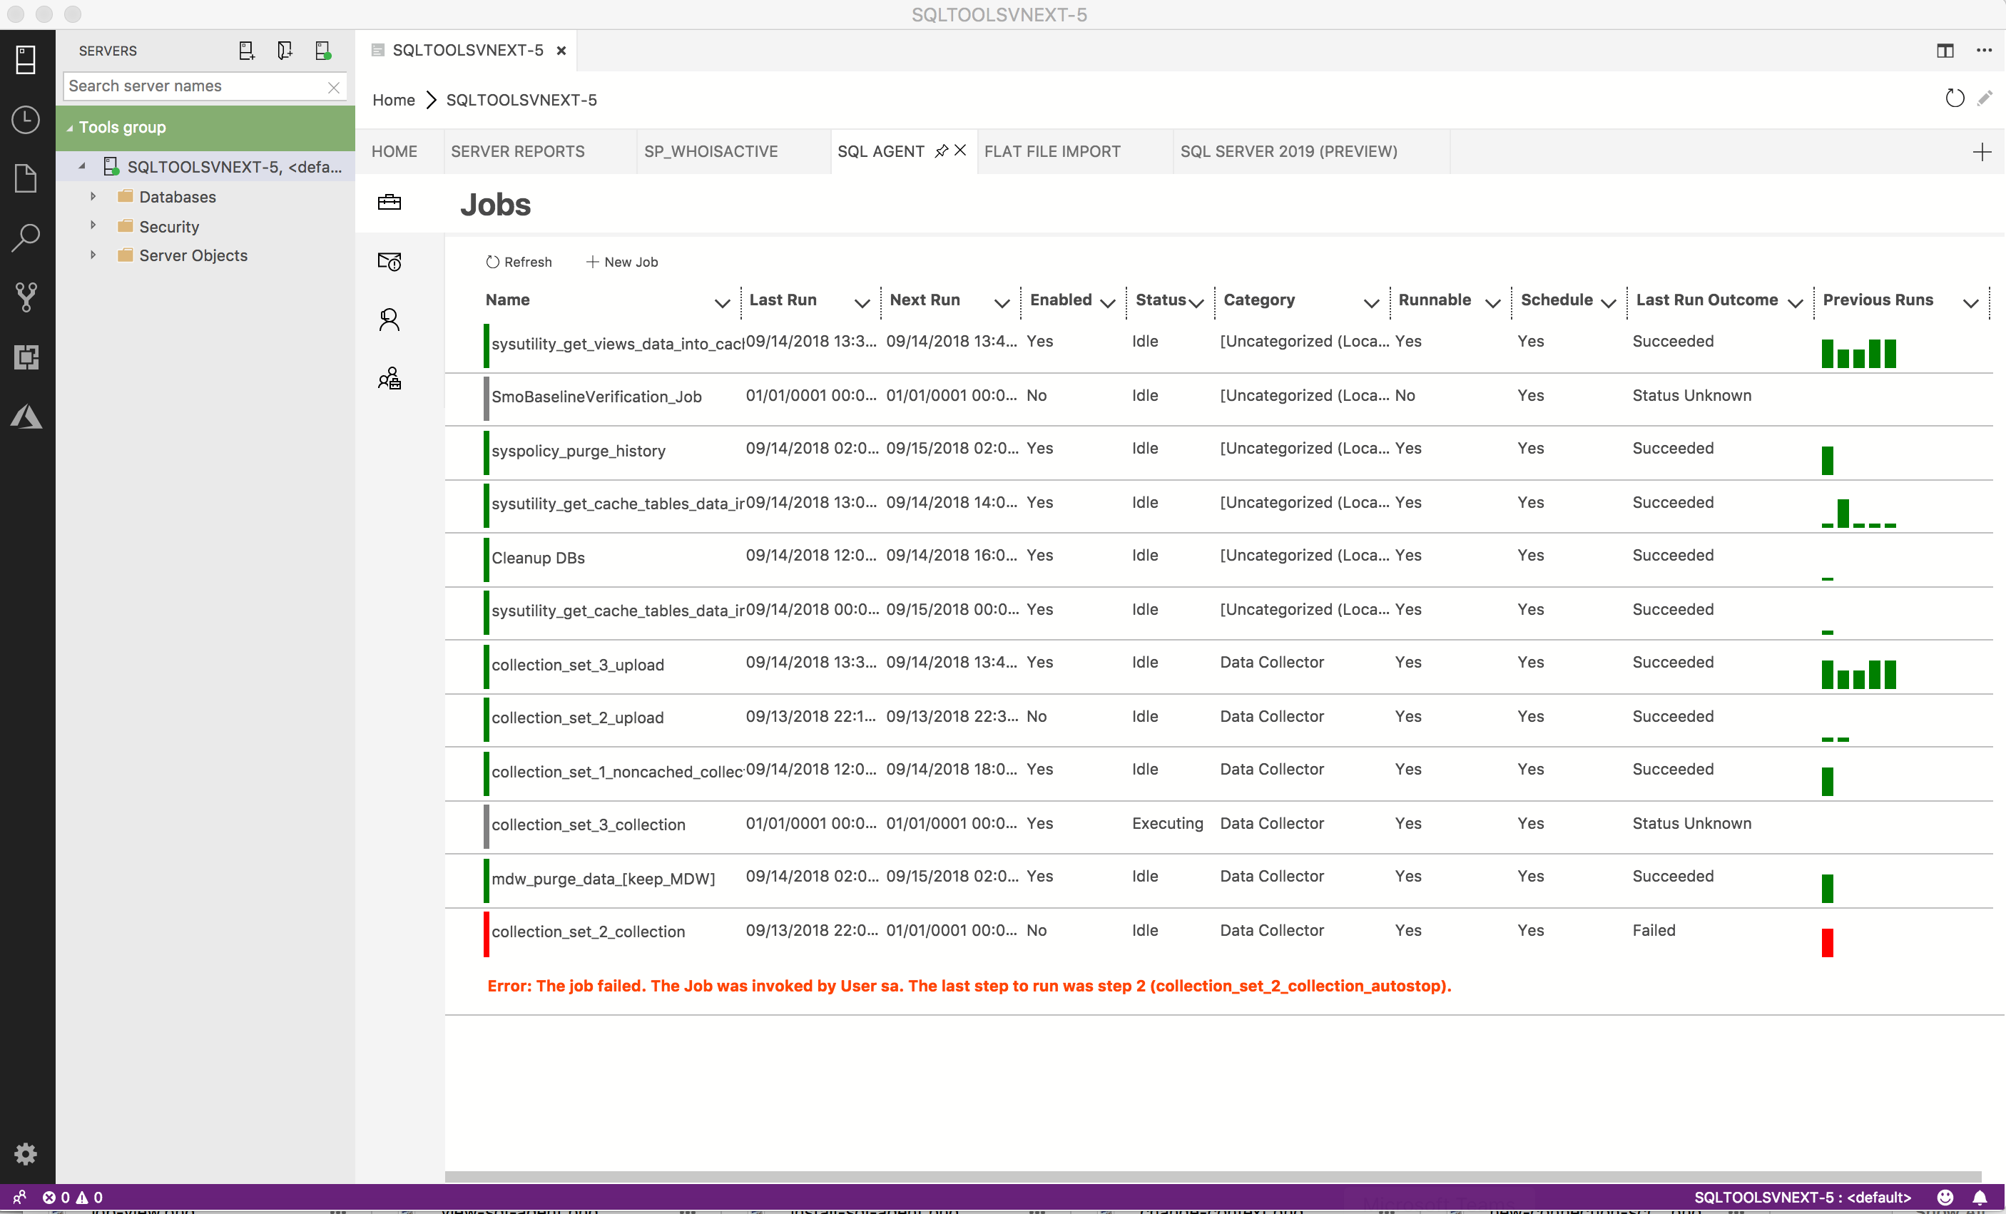Screen dimensions: 2006x1214
Task: Click the Settings gear icon bottom-left
Action: [26, 1157]
